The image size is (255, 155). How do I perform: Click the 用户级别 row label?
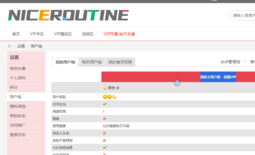point(59,97)
